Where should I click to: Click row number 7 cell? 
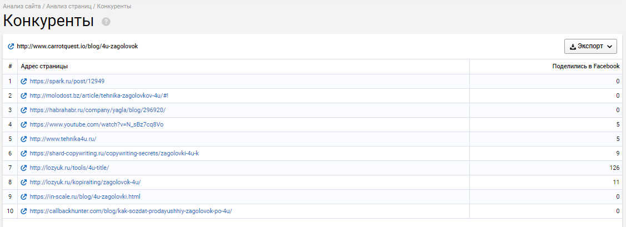pyautogui.click(x=10, y=168)
